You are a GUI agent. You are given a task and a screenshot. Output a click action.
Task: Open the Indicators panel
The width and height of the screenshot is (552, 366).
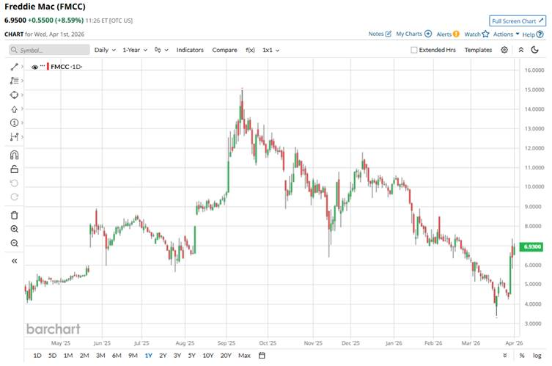click(x=190, y=50)
